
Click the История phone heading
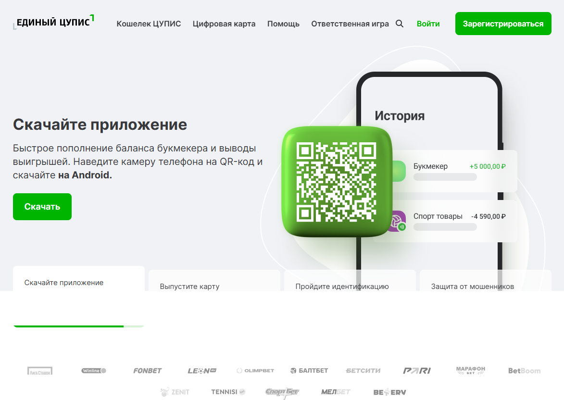click(x=400, y=116)
